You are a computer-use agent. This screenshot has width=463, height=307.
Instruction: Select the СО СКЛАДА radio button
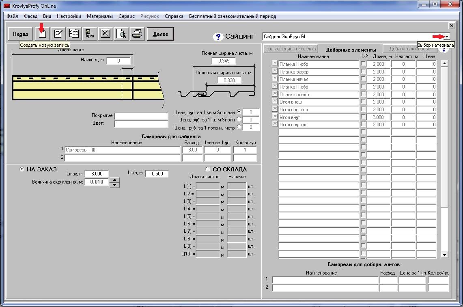208,169
